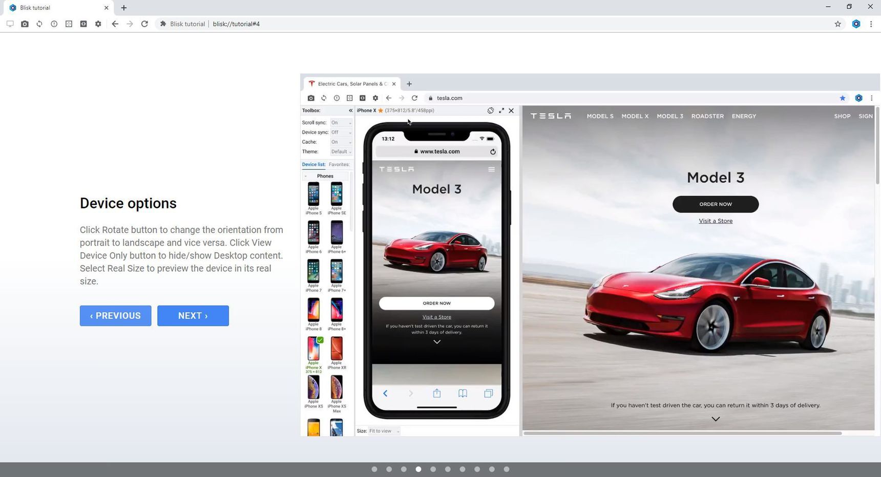Follow the Visit a Store link on the desktop view
Image resolution: width=881 pixels, height=477 pixels.
point(716,221)
